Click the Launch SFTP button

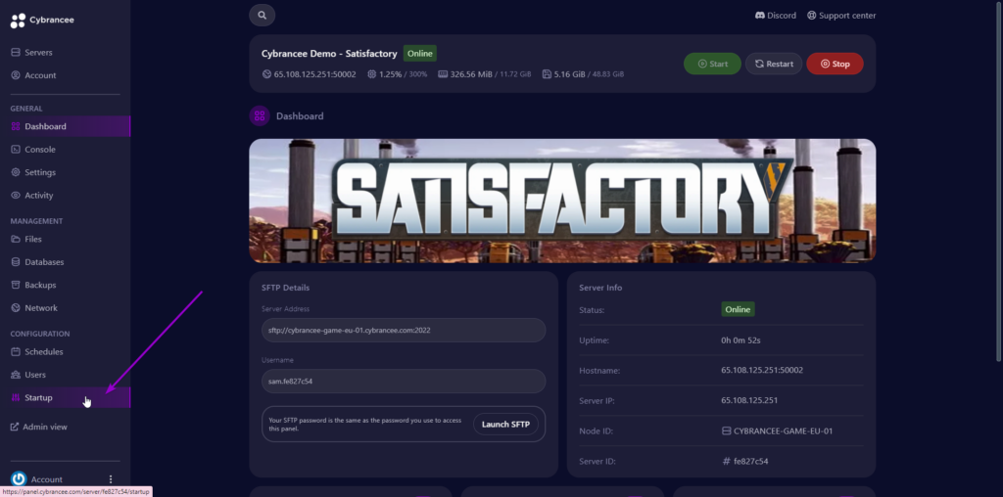[506, 425]
